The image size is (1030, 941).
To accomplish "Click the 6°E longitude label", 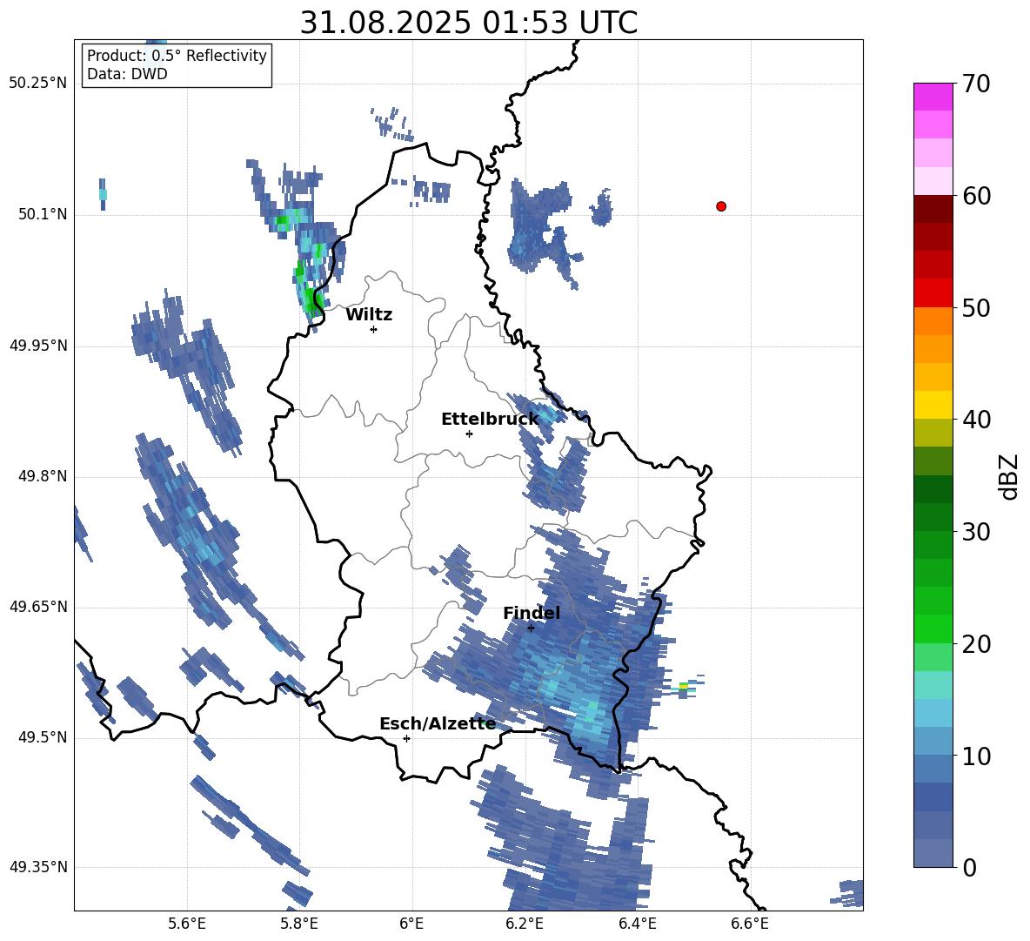I will (x=411, y=924).
